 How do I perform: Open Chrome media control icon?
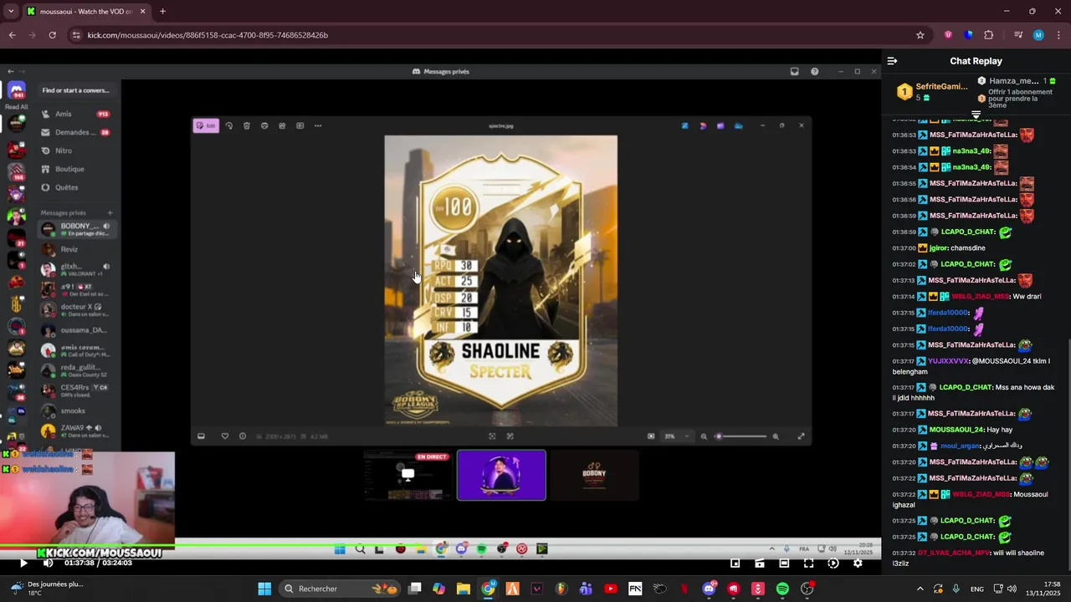[1018, 35]
